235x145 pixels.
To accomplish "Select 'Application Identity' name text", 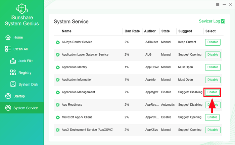I will [x=74, y=67].
